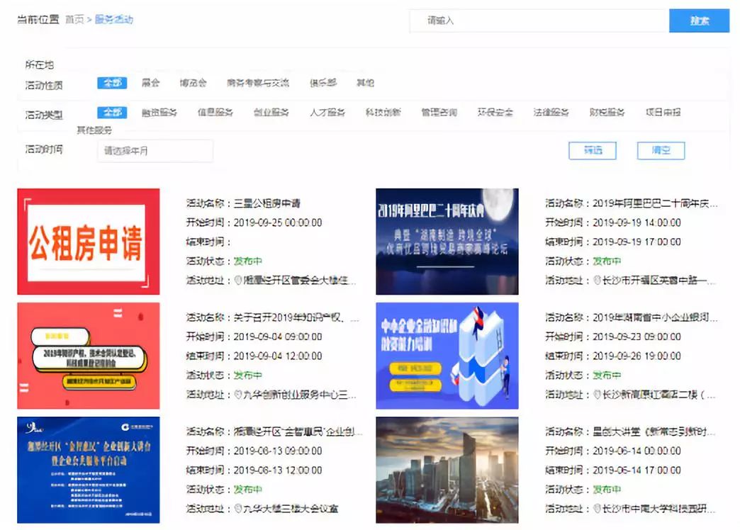Viewport: 740px width, 530px height.
Task: Click location pin beside 长沙市中南大学科技园 address
Action: tap(598, 508)
